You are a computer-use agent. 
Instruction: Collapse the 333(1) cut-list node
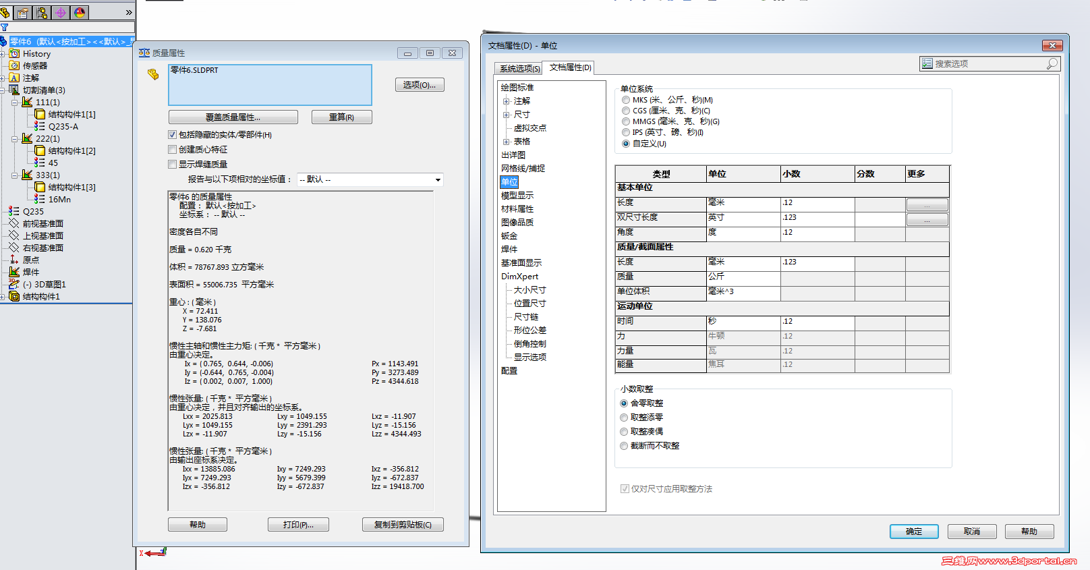pos(15,175)
